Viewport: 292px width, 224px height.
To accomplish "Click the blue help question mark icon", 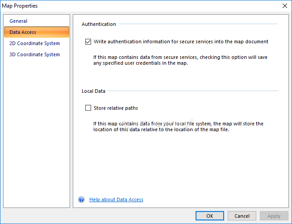I will pyautogui.click(x=81, y=199).
